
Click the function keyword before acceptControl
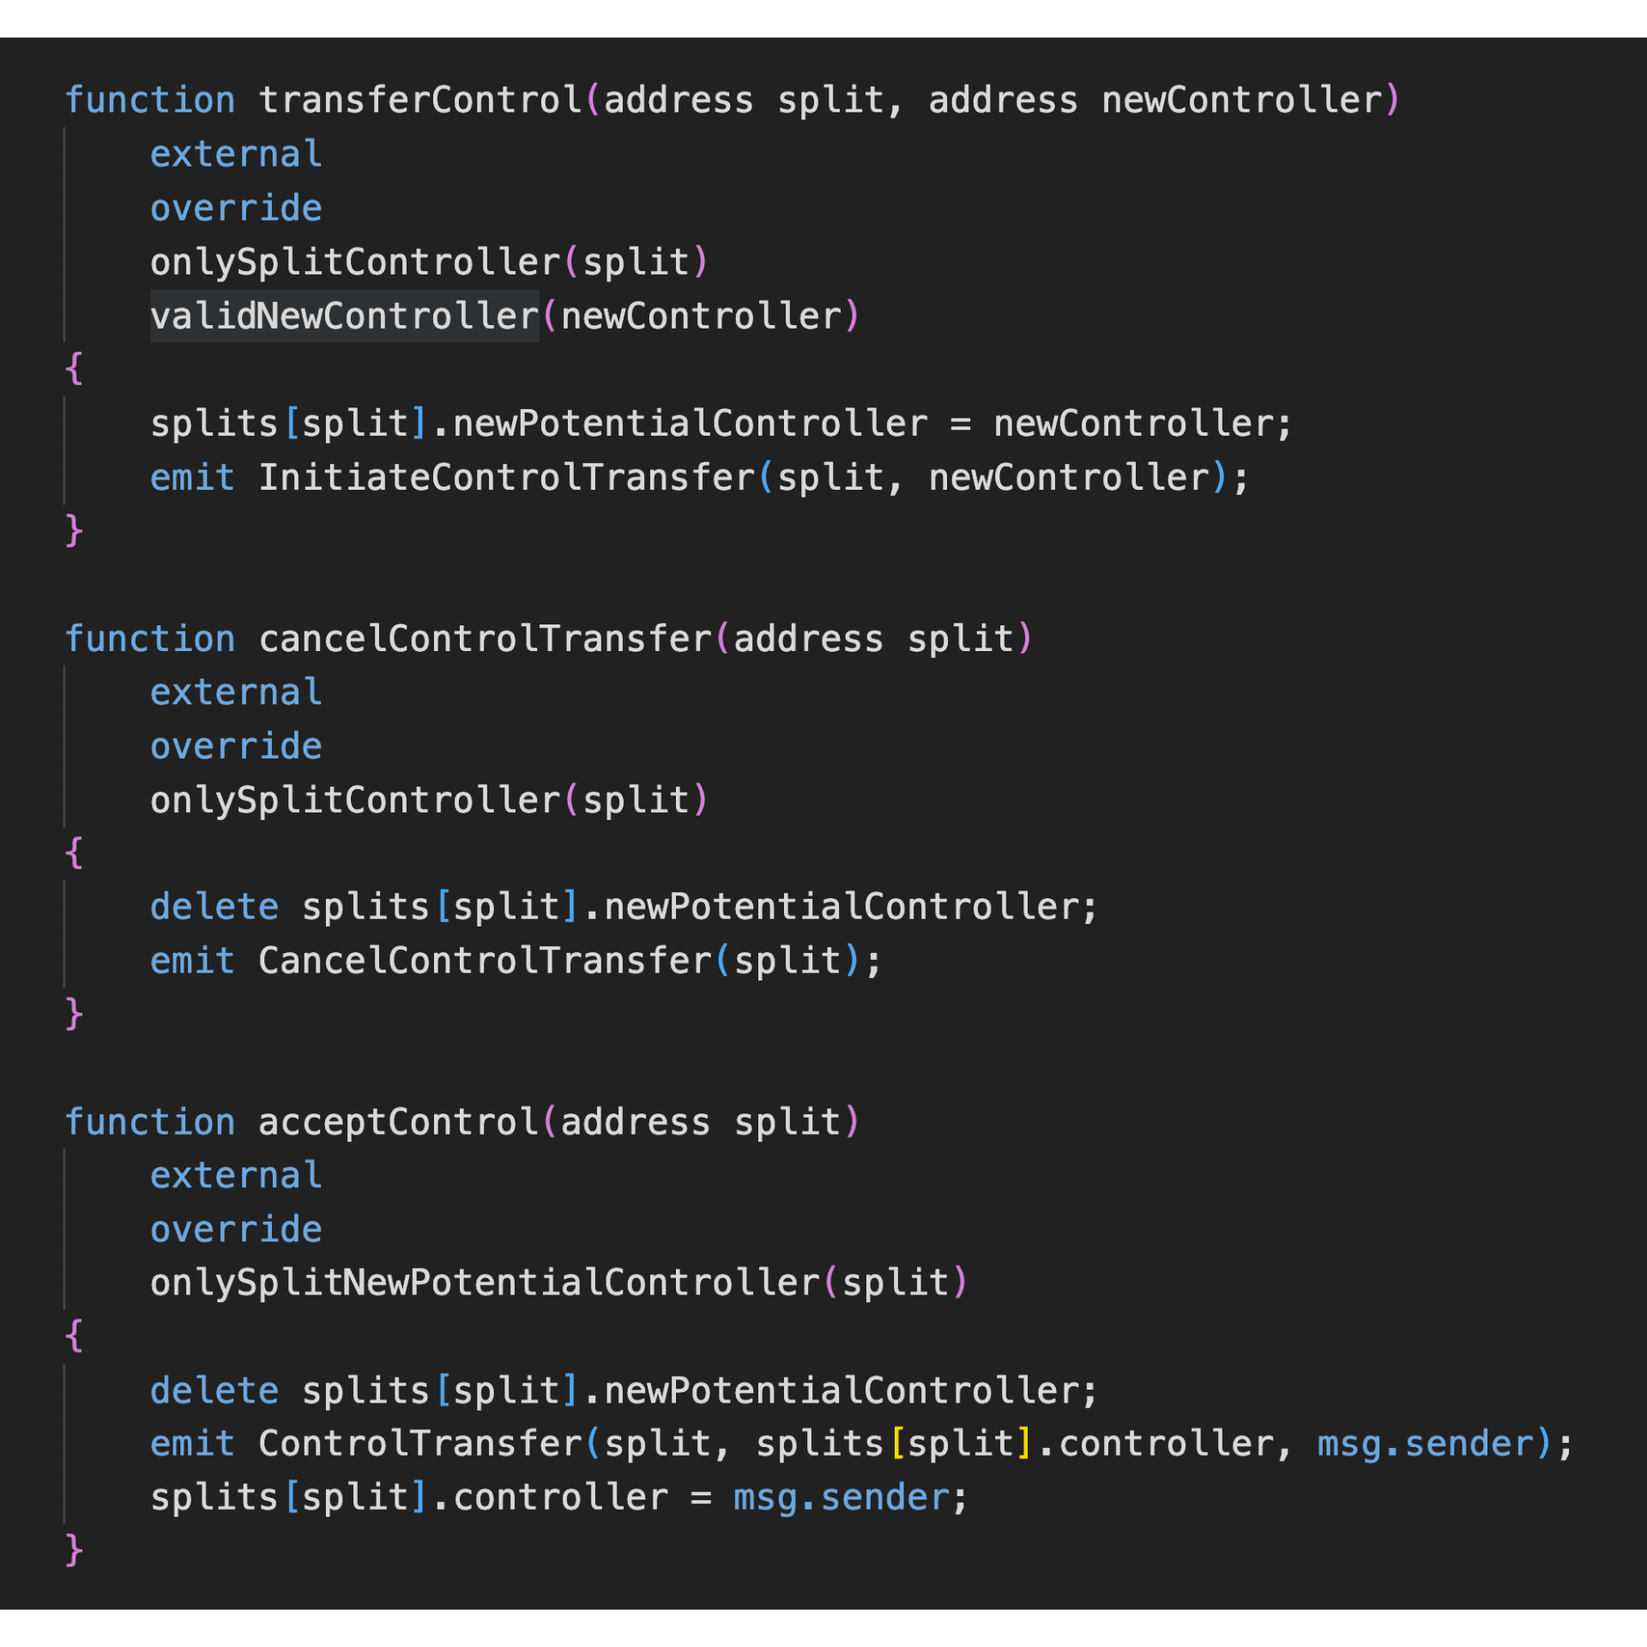(150, 1122)
